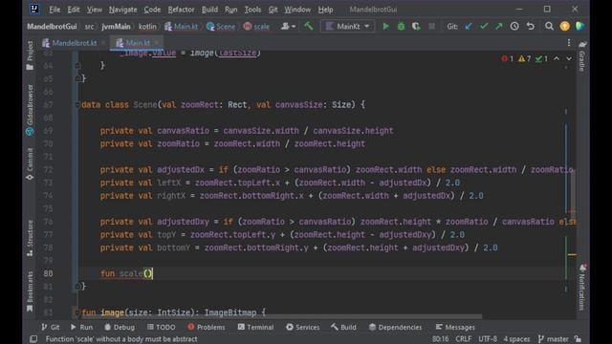Click the kotlin breadcrumb in navigation bar
This screenshot has height=344, width=612.
[147, 26]
